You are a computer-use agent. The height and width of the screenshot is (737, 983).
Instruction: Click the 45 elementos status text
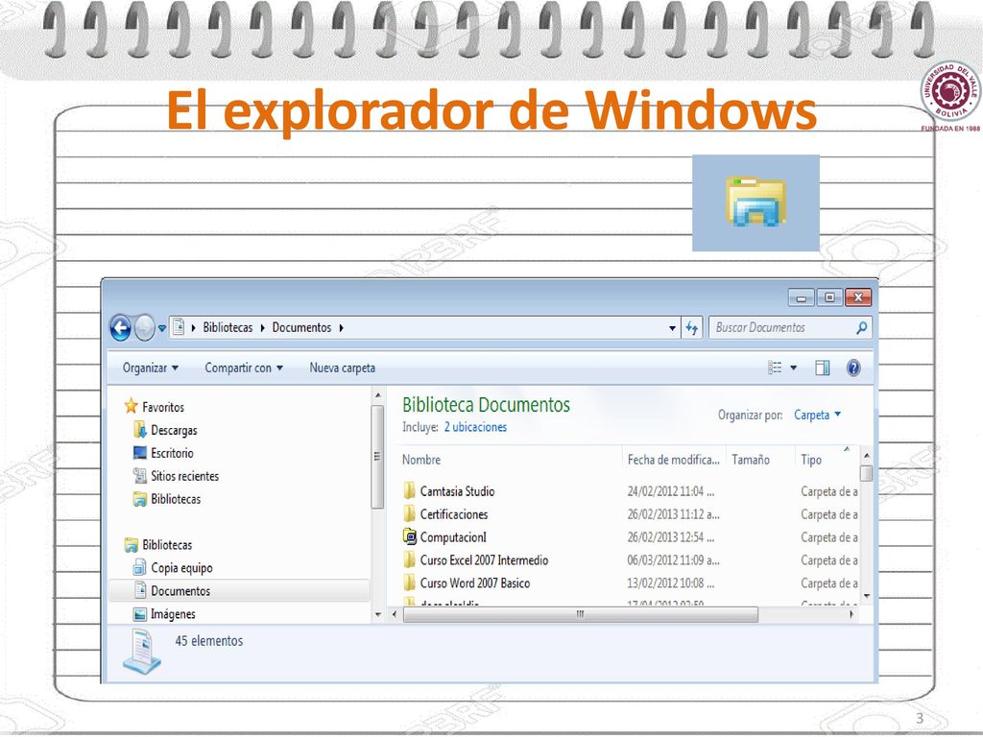click(x=208, y=641)
